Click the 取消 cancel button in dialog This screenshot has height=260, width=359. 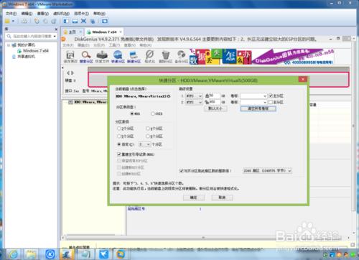222,198
